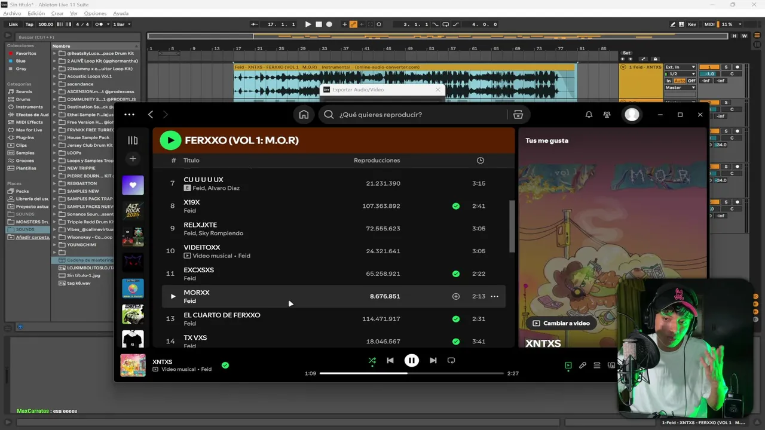Play the FERXXO album with green play button
Image resolution: width=765 pixels, height=430 pixels.
(170, 140)
